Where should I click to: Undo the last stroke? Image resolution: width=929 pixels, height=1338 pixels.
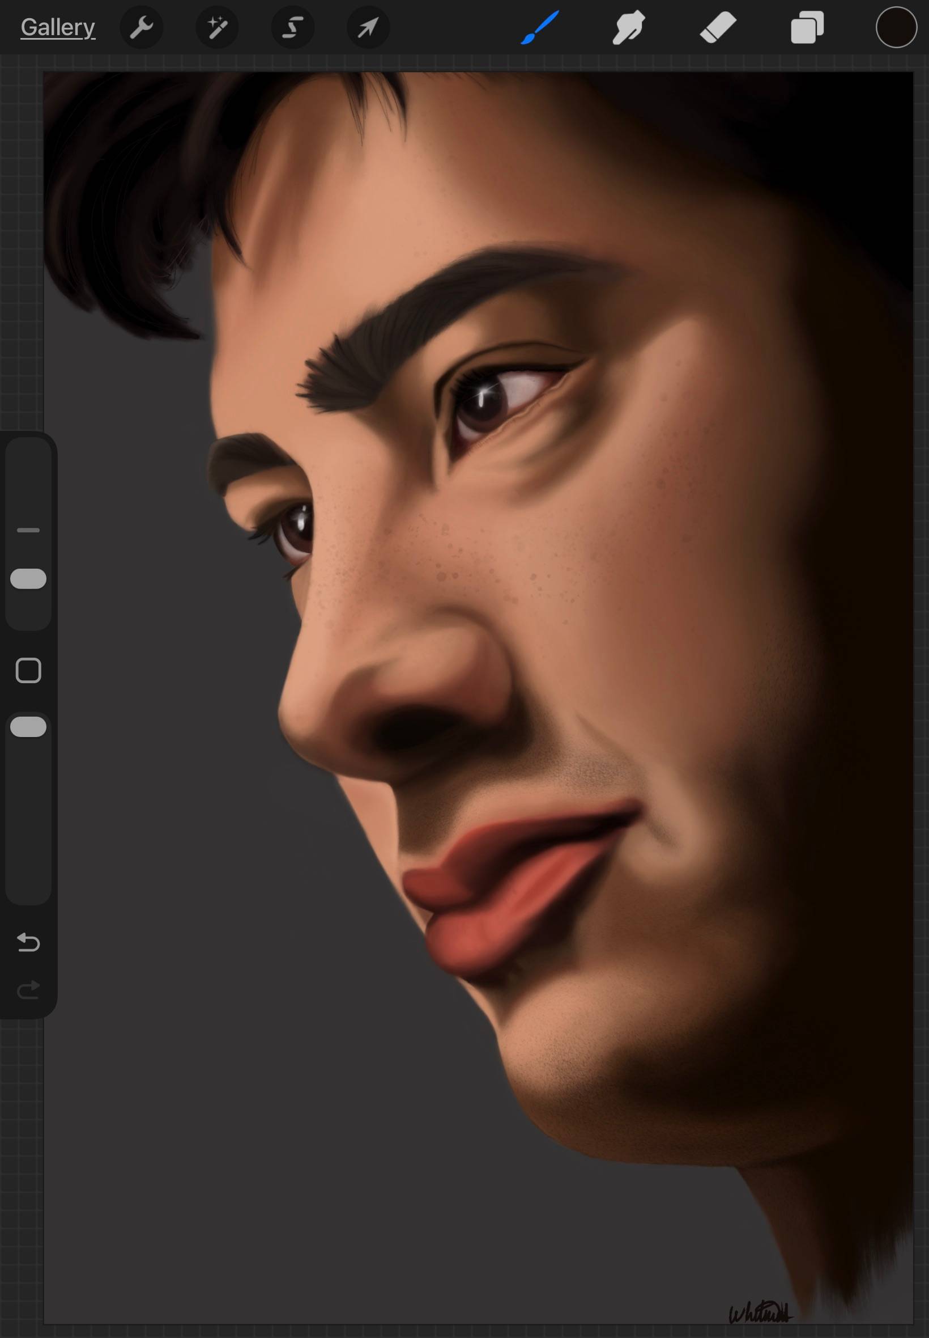[28, 942]
